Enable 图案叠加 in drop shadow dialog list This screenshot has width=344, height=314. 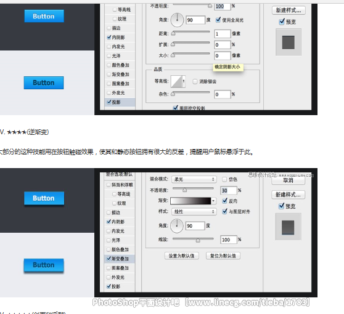[x=109, y=84]
